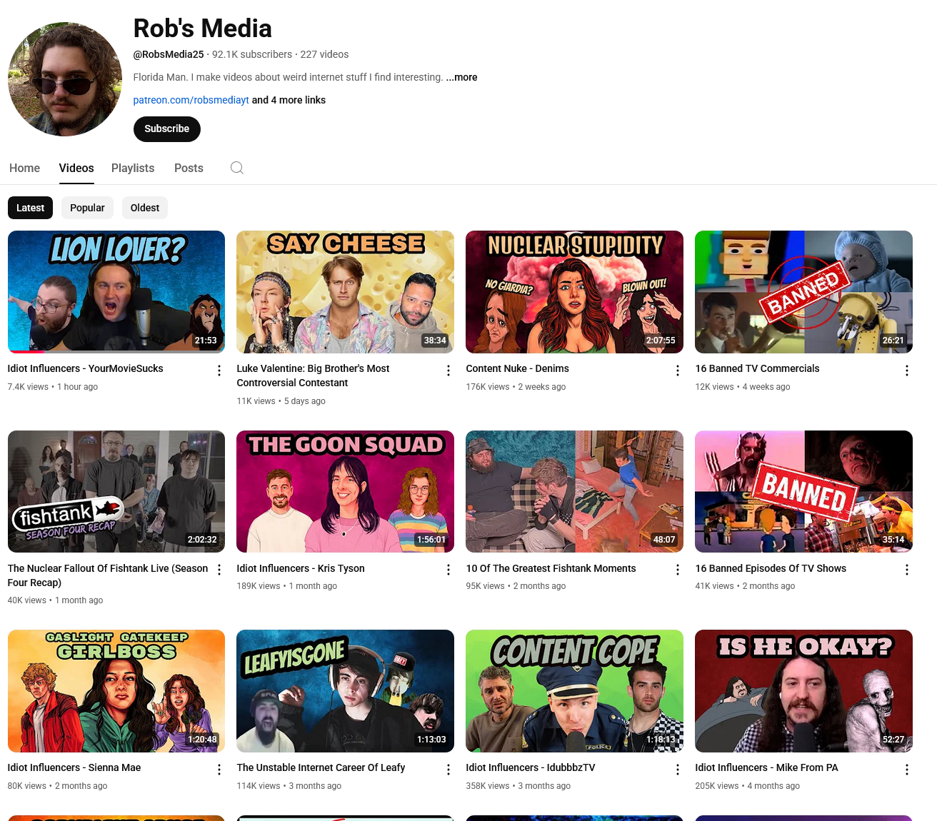The width and height of the screenshot is (937, 821).
Task: Open the Posts tab
Action: pos(189,168)
